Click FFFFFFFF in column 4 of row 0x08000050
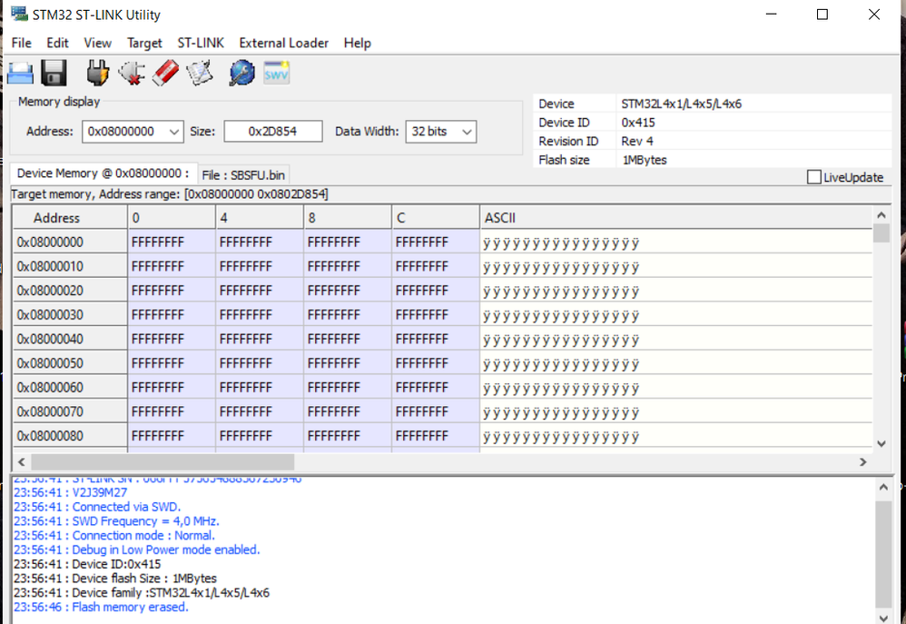The height and width of the screenshot is (624, 906). pyautogui.click(x=260, y=363)
